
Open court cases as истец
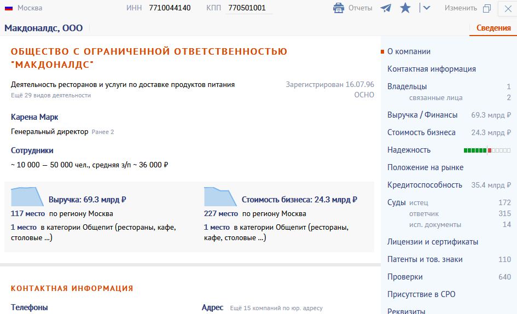pyautogui.click(x=419, y=203)
